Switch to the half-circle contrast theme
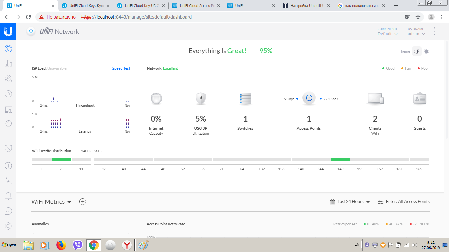The width and height of the screenshot is (449, 252). pos(417,51)
